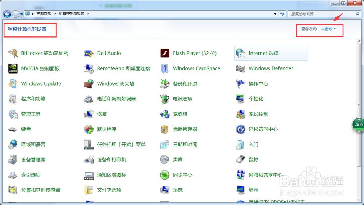Open Windows Defender wall icon
Image resolution: width=364 pixels, height=205 pixels.
point(240,68)
